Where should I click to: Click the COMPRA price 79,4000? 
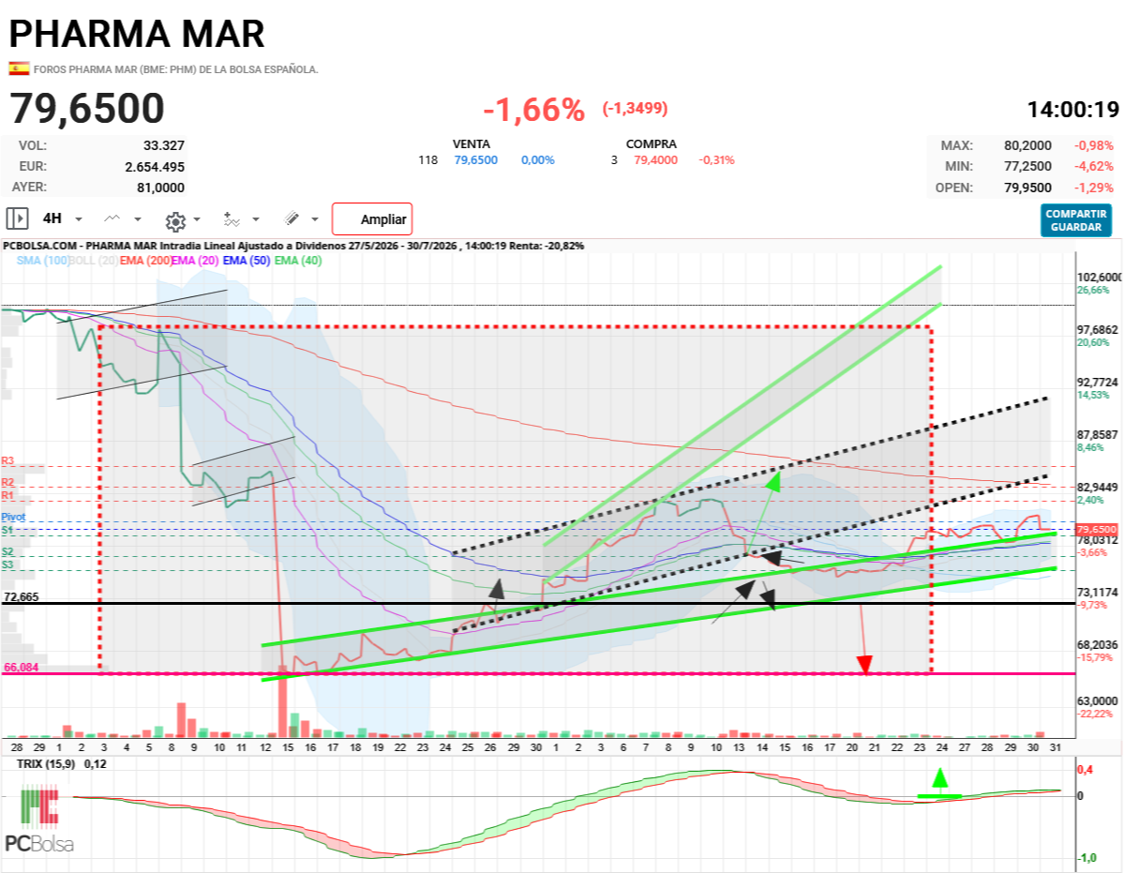coord(656,160)
